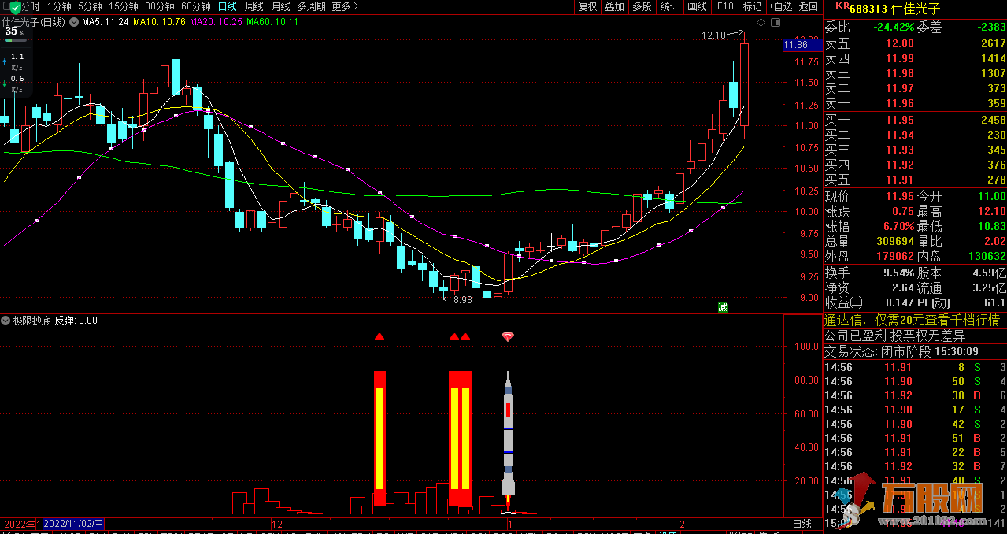Click the 交易状态 闭市阶段 status line

(901, 351)
